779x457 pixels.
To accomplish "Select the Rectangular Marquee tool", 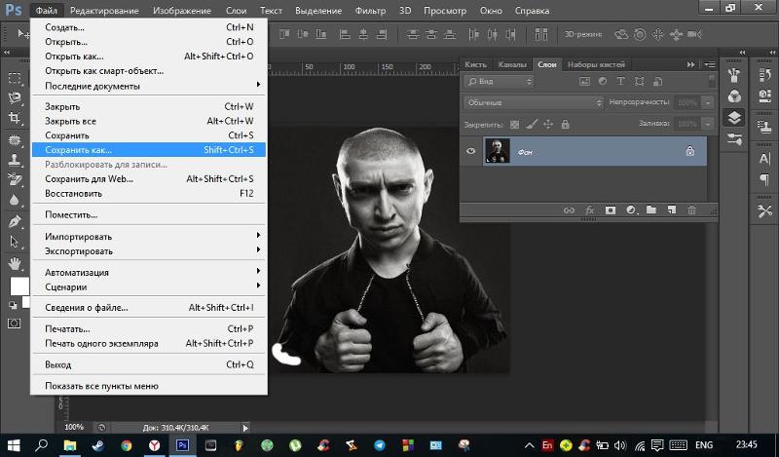I will point(15,78).
